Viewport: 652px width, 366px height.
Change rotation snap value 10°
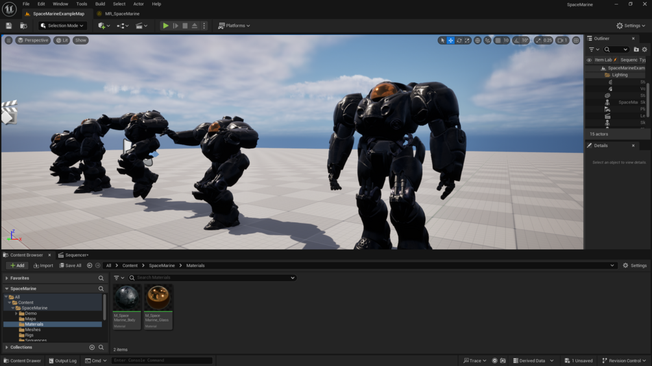[x=525, y=40]
